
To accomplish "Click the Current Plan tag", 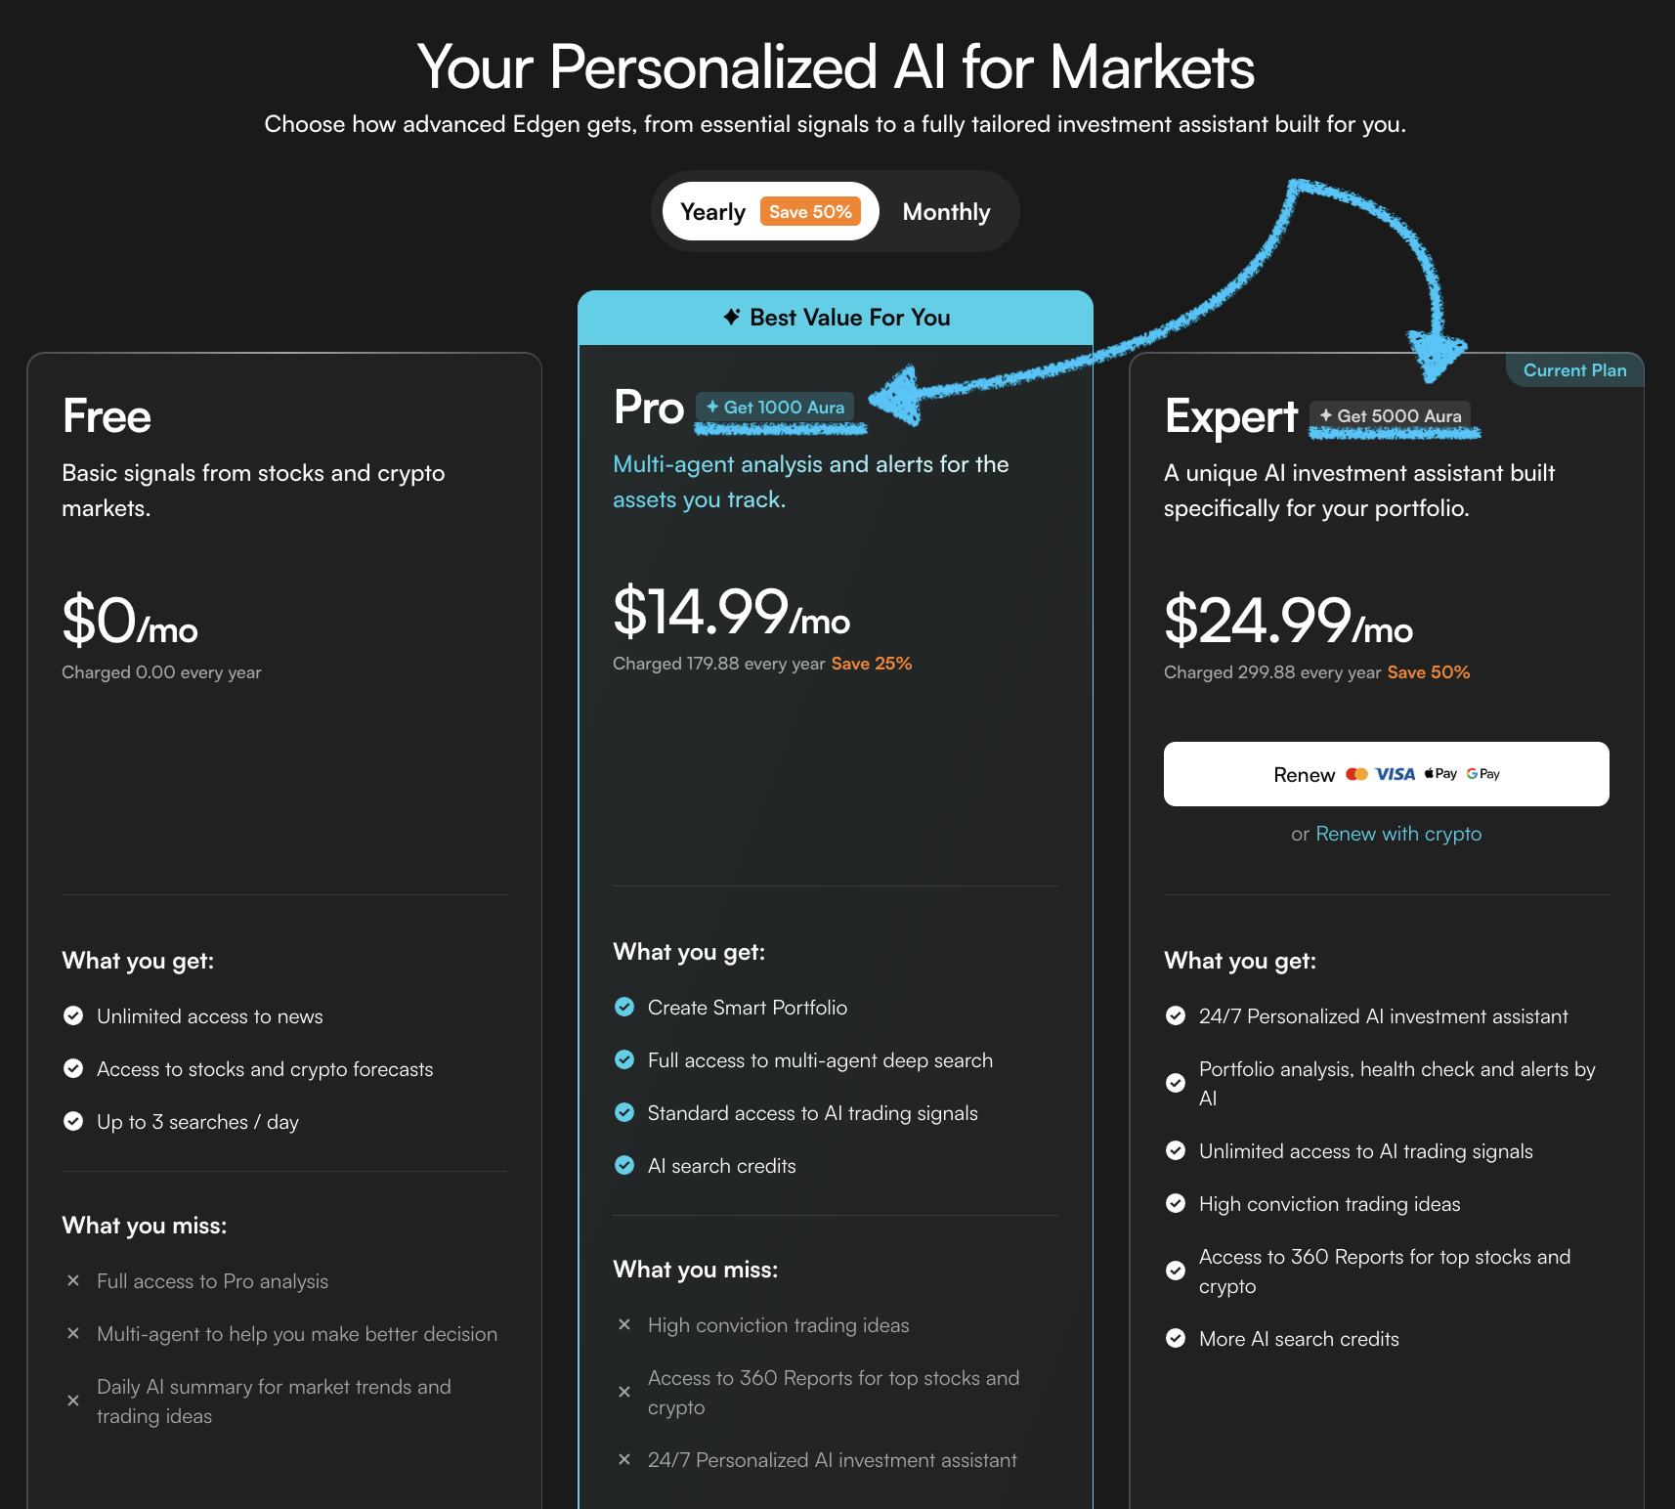I will coord(1574,370).
